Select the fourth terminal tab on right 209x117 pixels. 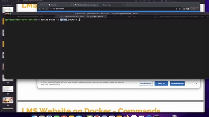point(181,17)
